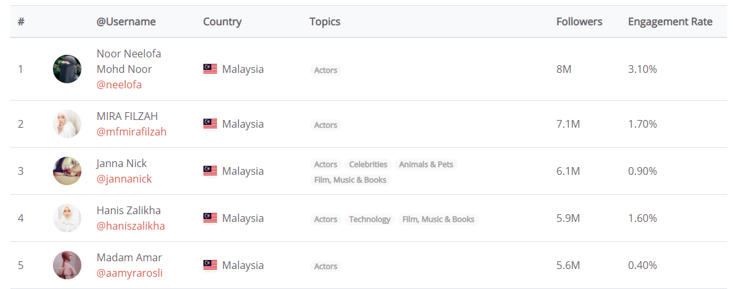Open the @neelofa username link
The image size is (733, 289).
click(x=119, y=85)
